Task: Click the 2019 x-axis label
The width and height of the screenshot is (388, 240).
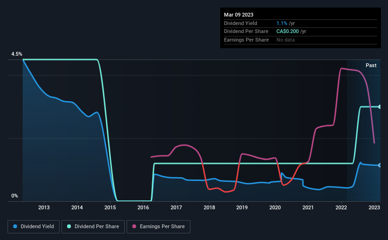Action: coord(242,207)
